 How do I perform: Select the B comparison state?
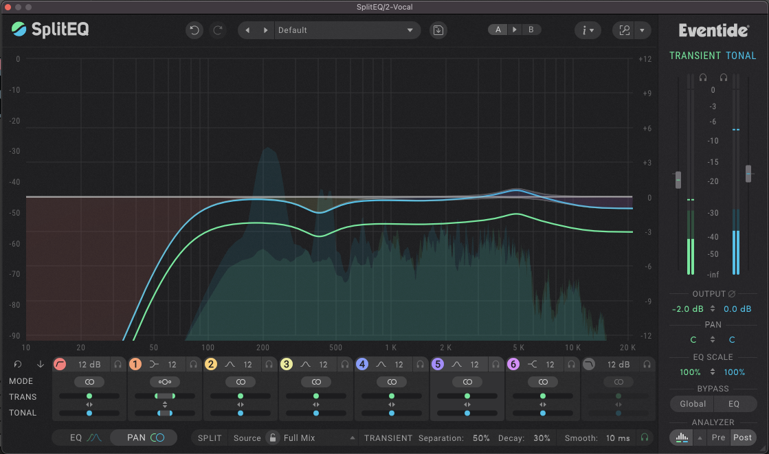click(531, 30)
